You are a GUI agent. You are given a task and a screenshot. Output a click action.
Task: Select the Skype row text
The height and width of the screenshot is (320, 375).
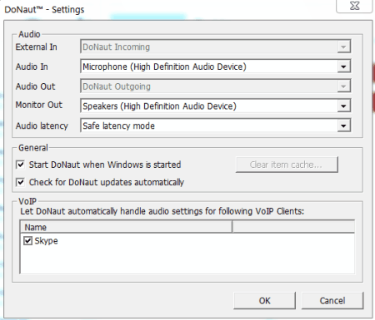coord(46,241)
